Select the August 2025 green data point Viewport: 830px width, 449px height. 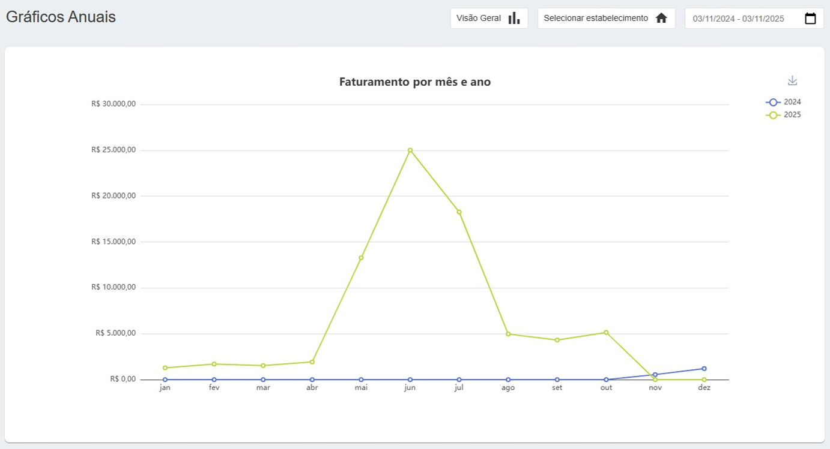pos(508,334)
